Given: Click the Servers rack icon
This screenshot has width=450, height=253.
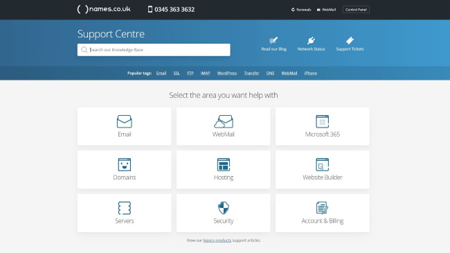Looking at the screenshot, I should (124, 208).
